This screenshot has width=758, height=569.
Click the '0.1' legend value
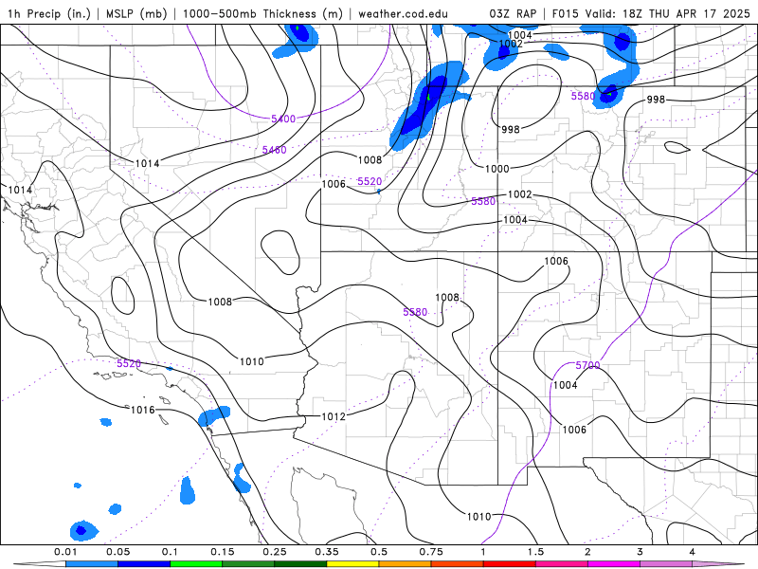coord(171,552)
